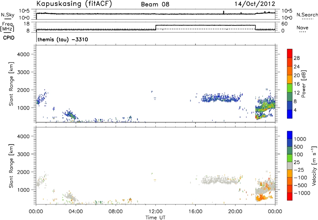318x220 pixels.
Task: Click the '18' tick on the frequency axis
Action: coord(27,24)
